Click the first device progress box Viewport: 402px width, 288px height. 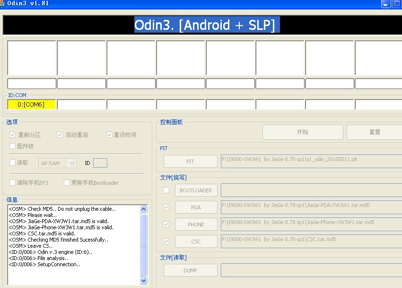pyautogui.click(x=32, y=58)
